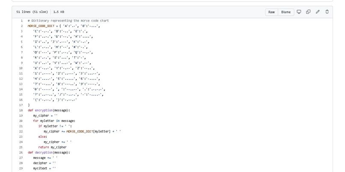This screenshot has height=172, width=345.
Task: Click 'def encryption(message):' line
Action: click(x=49, y=110)
